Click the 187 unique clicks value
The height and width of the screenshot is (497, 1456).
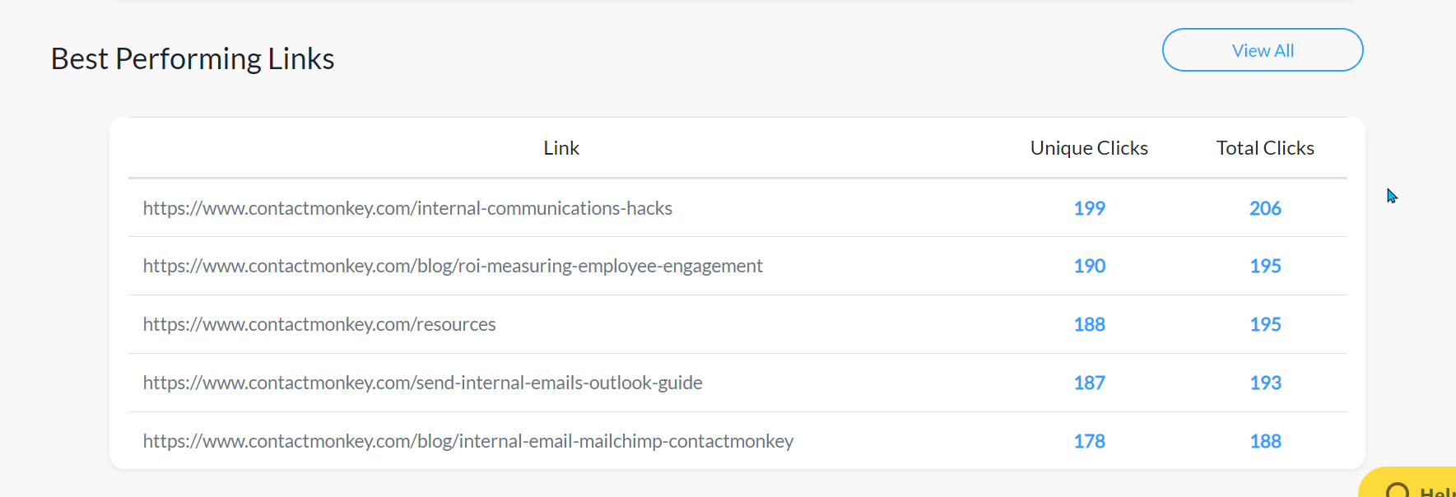[x=1089, y=383]
